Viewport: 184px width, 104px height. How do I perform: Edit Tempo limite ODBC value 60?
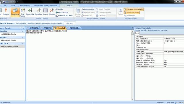[x=174, y=43]
